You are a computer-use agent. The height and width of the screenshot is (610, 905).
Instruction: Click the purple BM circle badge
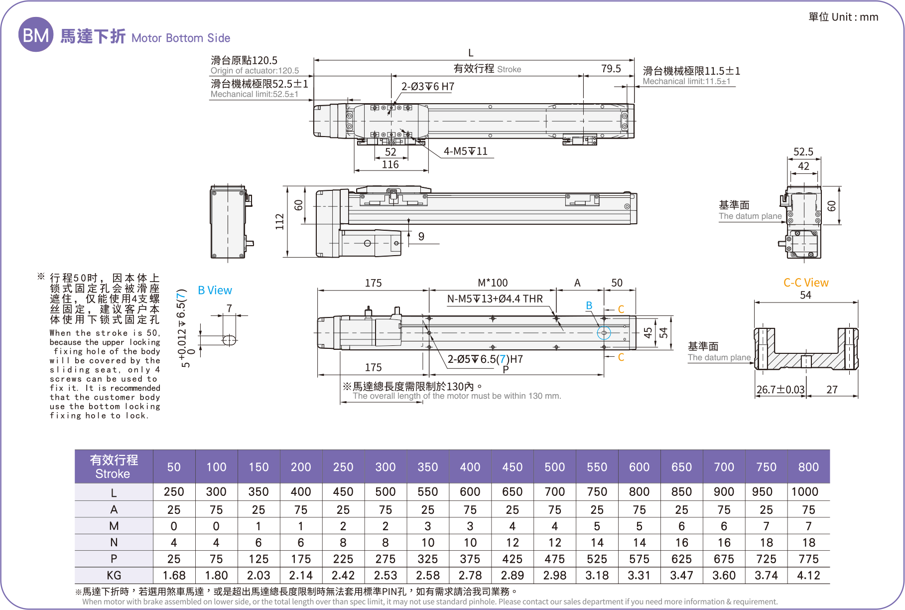pos(35,35)
